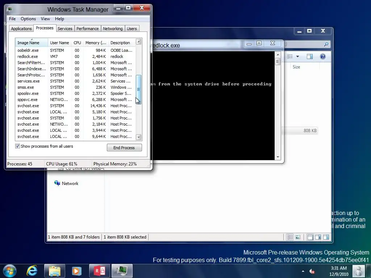Viewport: 371px width, 278px height.
Task: Select the oobeldr.exe process row
Action: pos(75,50)
